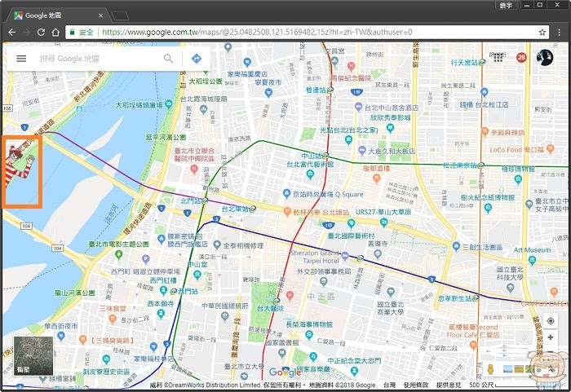
Task: Click first blue imagery thumbnail beside pegman
Action: pyautogui.click(x=507, y=369)
